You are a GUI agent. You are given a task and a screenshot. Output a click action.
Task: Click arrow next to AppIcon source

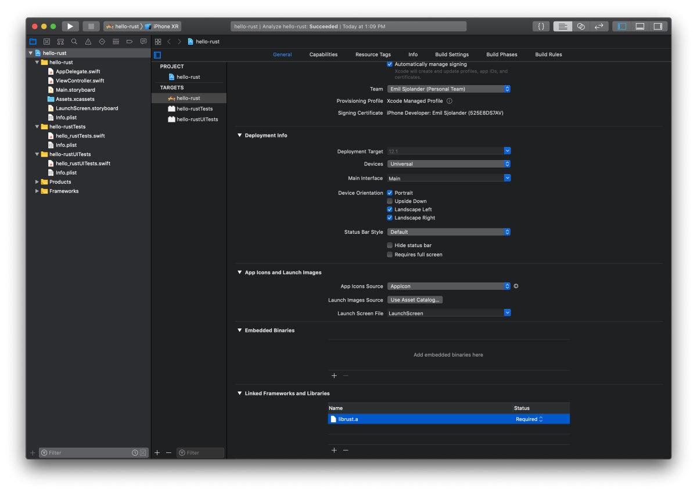click(x=516, y=286)
